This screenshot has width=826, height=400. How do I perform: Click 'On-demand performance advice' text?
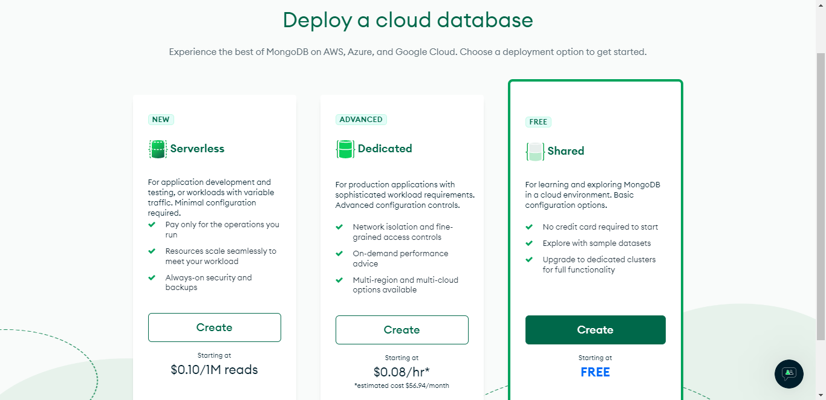[400, 259]
